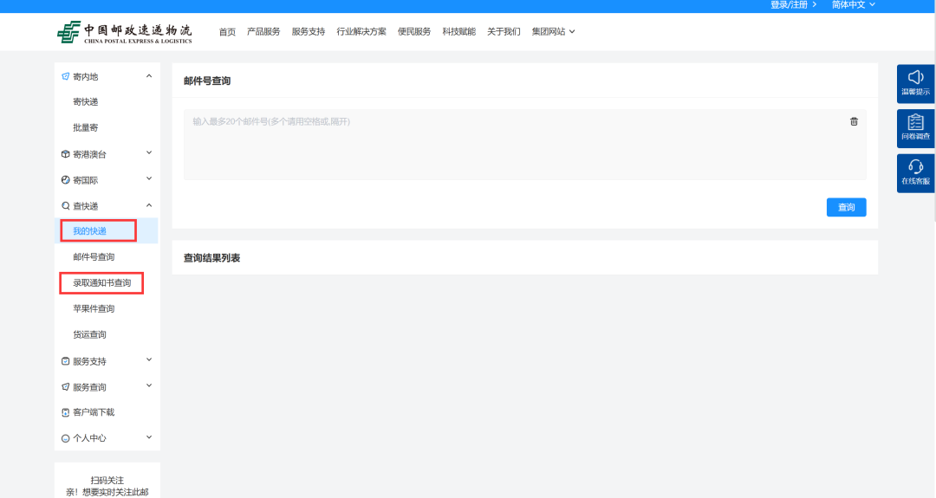Click the 个人中心 smiley icon
This screenshot has width=936, height=498.
pos(66,438)
